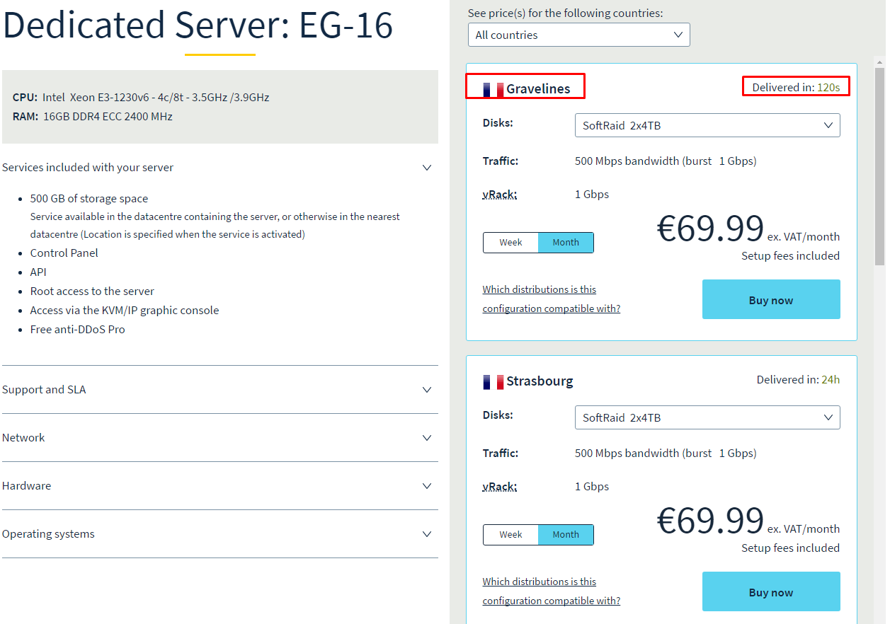Click the Dedicated Server: EG-16 heading
Screen dimensions: 890x624
pyautogui.click(x=198, y=25)
